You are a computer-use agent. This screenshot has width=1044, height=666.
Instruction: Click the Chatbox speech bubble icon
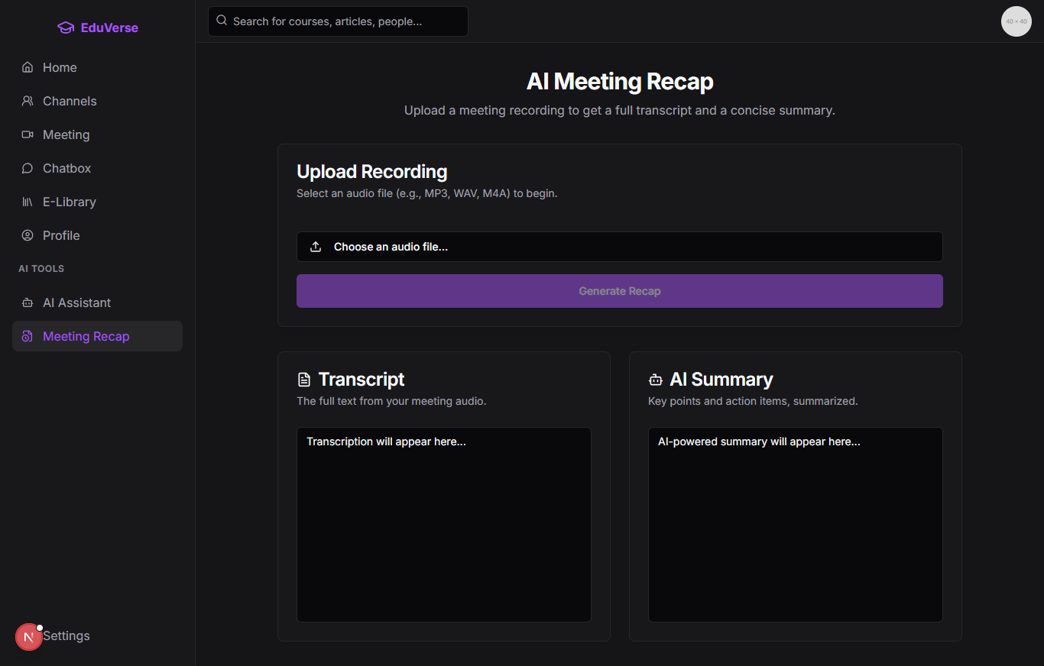point(28,168)
